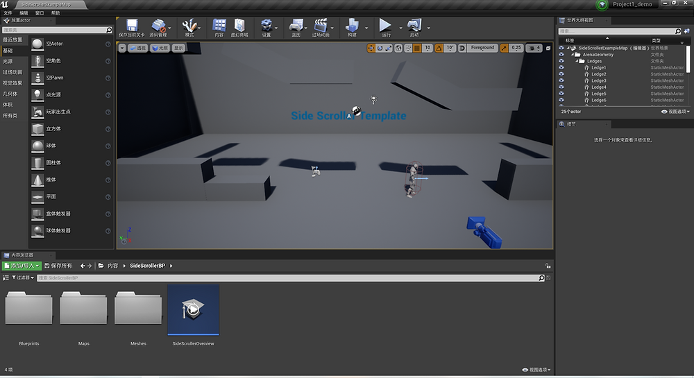Screen dimensions: 694x378
Task: Open the 过滤器 filters dropdown
Action: tap(23, 277)
